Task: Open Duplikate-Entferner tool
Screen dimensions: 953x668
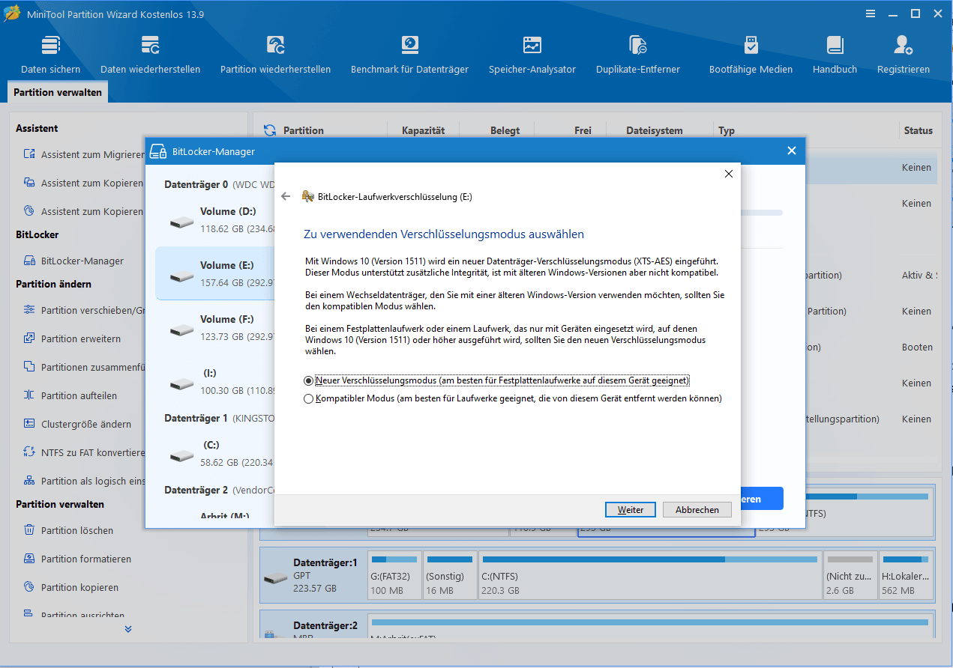Action: point(638,55)
